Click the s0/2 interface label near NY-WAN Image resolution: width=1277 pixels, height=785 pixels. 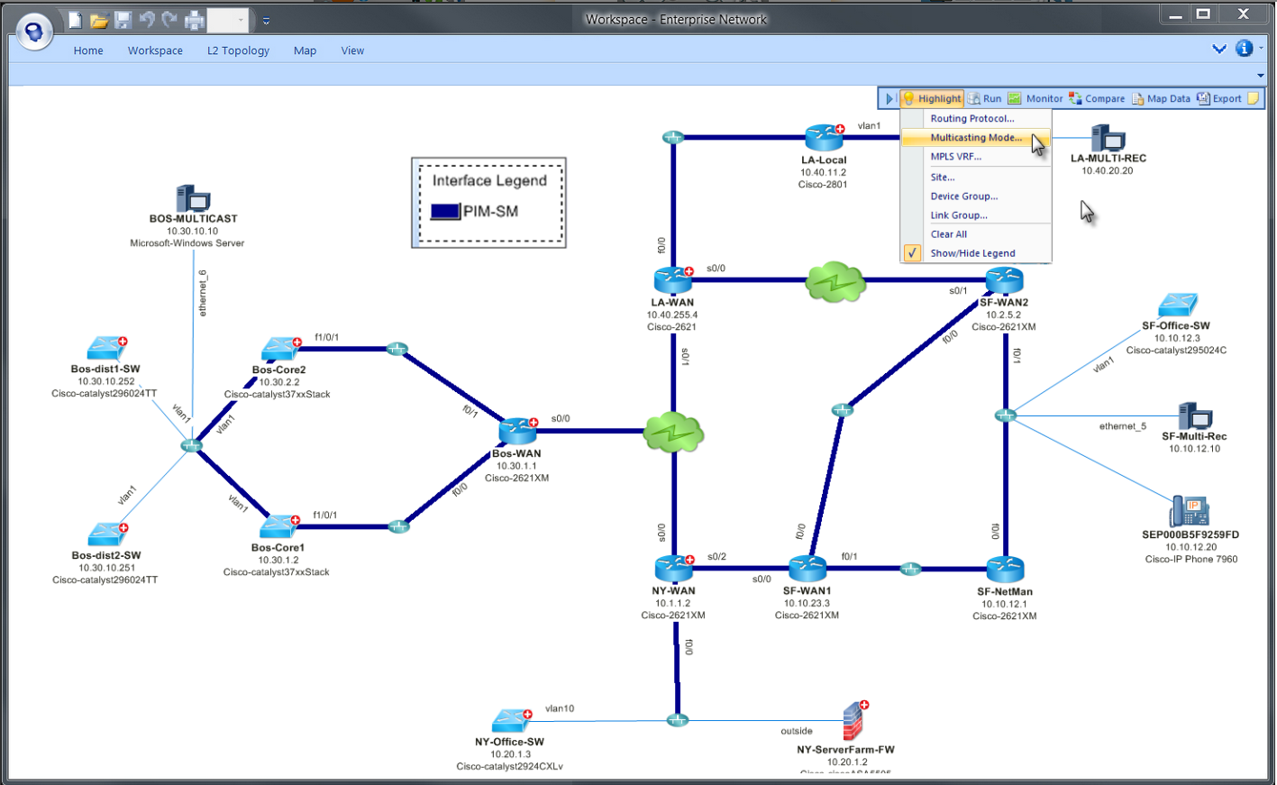pos(716,557)
